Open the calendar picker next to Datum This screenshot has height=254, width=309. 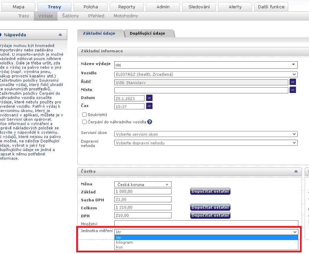[149, 98]
